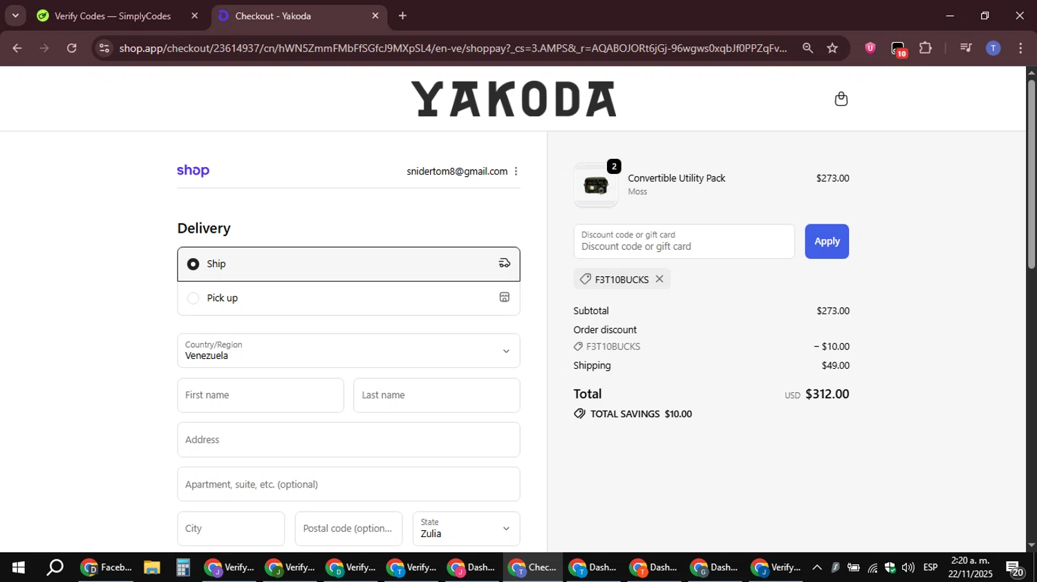Open network settings in tray
Screen dimensions: 1037x582
(x=872, y=568)
